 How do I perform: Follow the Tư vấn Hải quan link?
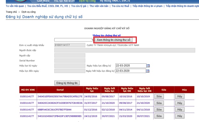point(15,6)
